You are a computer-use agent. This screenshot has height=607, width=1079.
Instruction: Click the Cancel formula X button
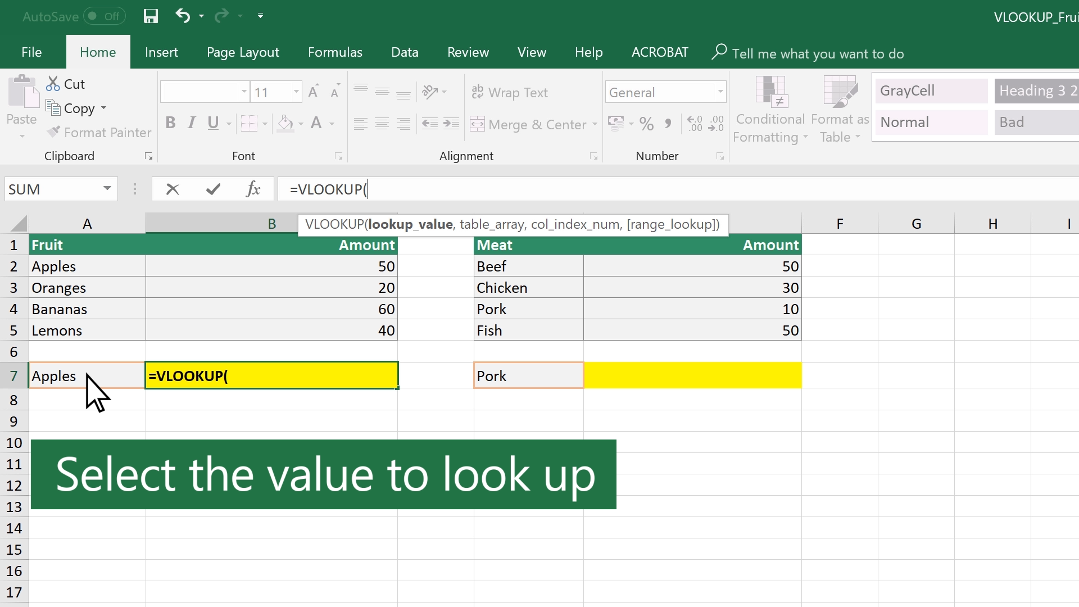pos(173,189)
